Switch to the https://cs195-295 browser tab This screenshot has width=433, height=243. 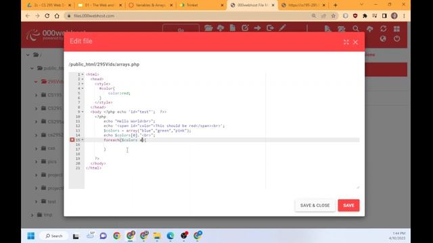click(x=304, y=5)
